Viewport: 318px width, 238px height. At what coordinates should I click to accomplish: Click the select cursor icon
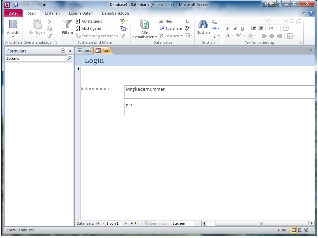(214, 36)
